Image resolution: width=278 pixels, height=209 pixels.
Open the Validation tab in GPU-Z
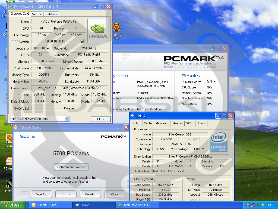click(x=52, y=14)
